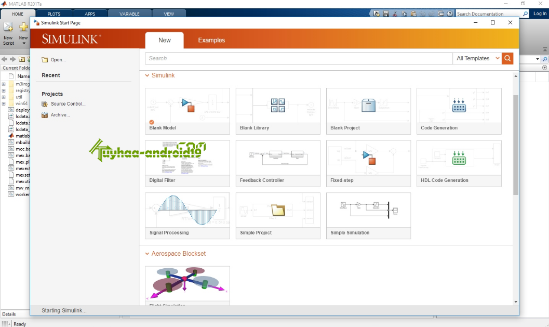Click the panel actions circle arrow
This screenshot has width=549, height=327.
(x=544, y=68)
